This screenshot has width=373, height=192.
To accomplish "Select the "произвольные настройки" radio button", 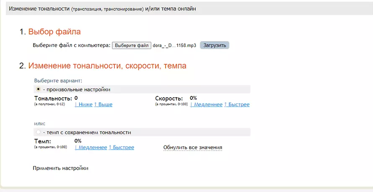I will pyautogui.click(x=39, y=89).
